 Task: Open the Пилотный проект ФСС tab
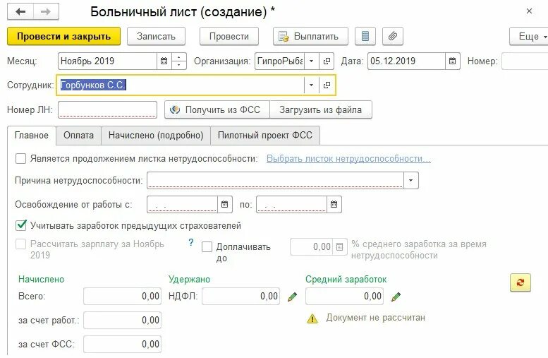[x=265, y=136]
